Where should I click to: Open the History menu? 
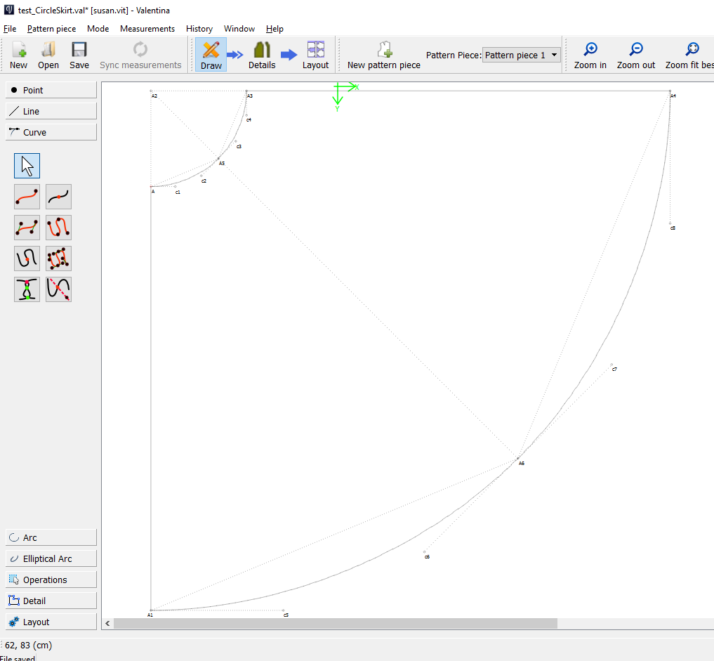click(x=199, y=29)
